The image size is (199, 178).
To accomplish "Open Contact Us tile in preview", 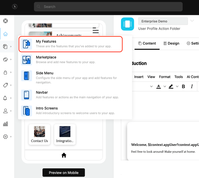I will point(39,134).
